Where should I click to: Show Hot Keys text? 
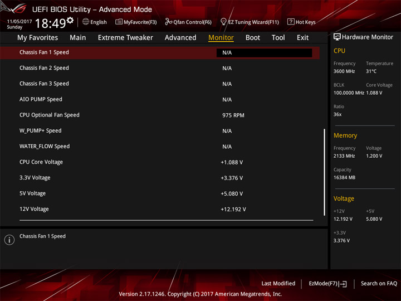[305, 22]
